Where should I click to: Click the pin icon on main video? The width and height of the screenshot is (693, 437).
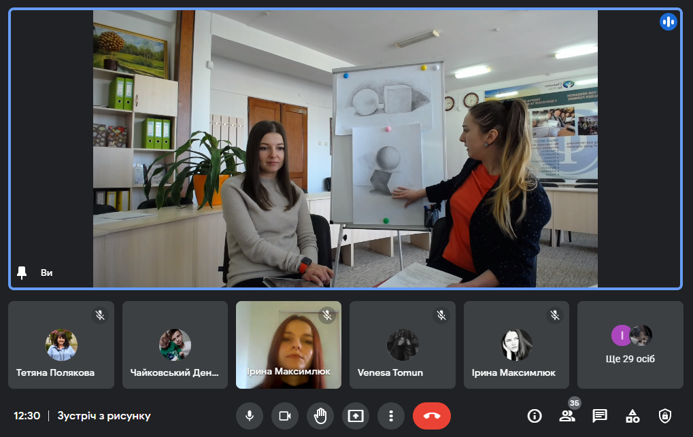[22, 273]
